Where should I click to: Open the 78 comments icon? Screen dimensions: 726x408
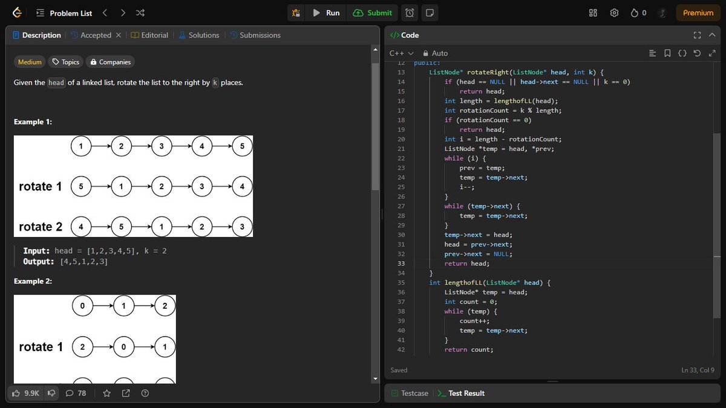[76, 393]
